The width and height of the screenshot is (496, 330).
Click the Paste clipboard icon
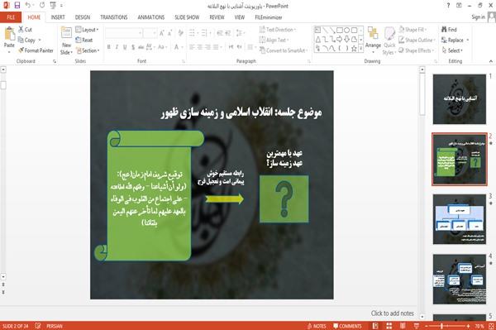coord(9,35)
